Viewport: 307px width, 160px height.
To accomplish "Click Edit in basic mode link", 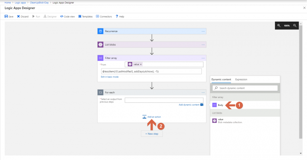I will (109, 76).
